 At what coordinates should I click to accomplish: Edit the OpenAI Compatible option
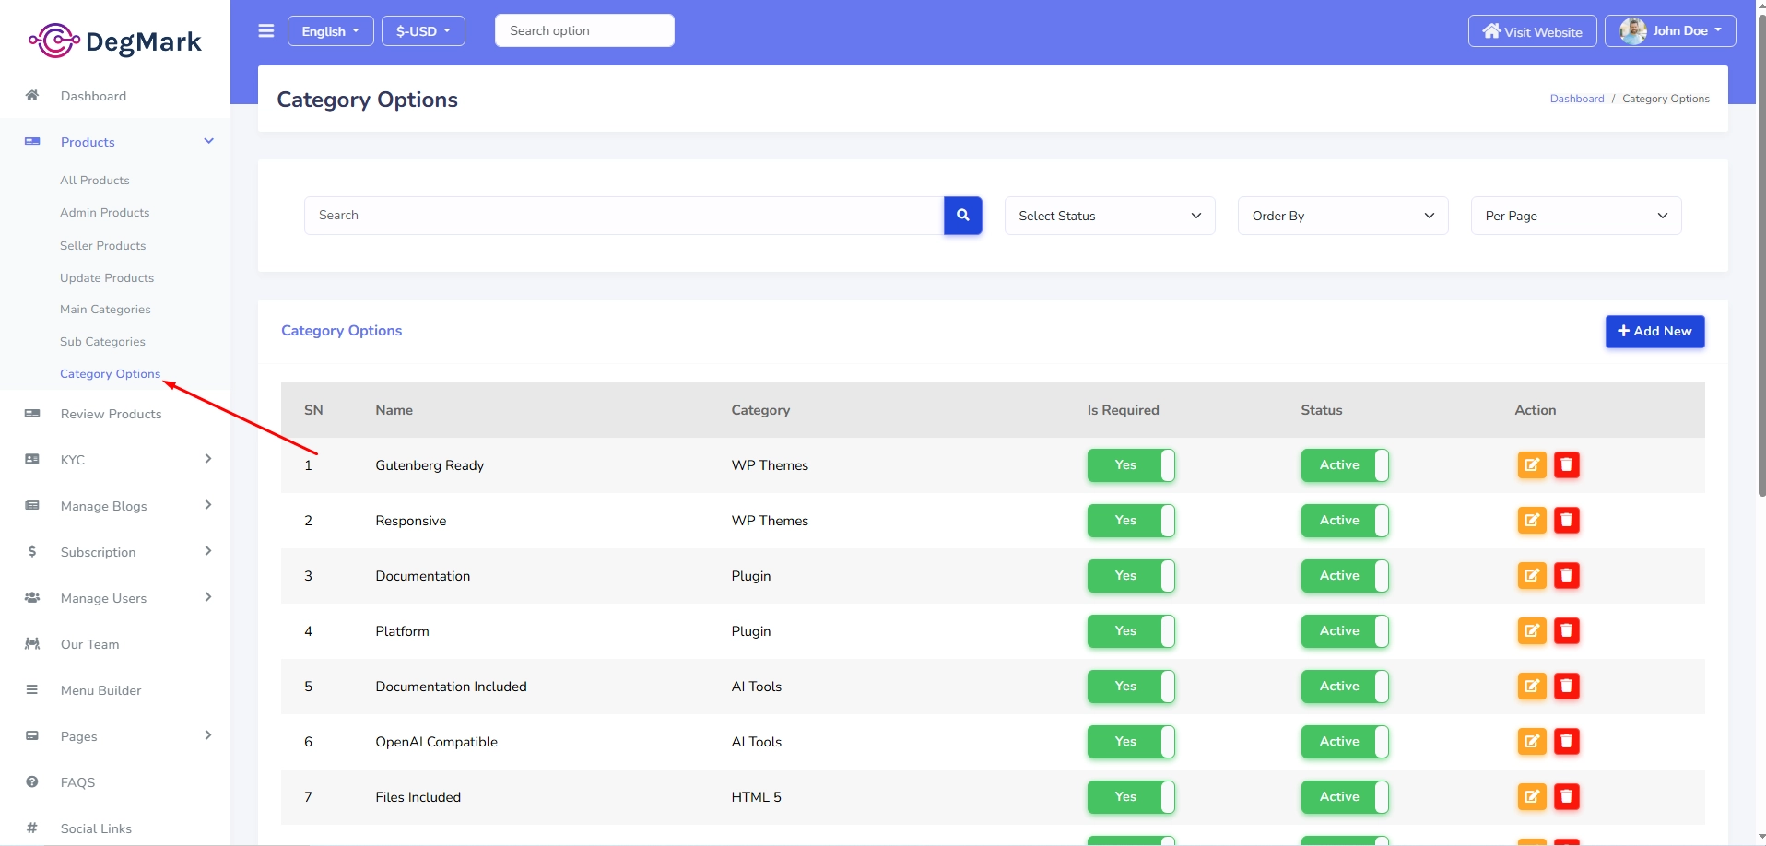point(1532,742)
